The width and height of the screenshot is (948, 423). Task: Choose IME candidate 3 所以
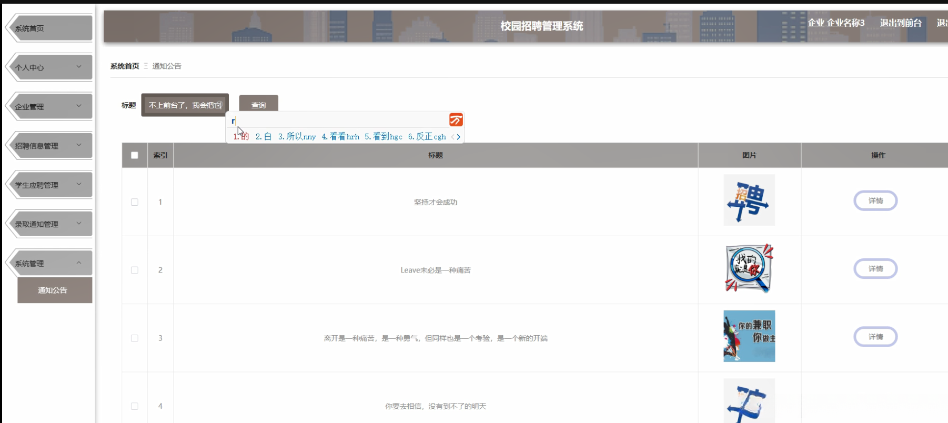point(297,137)
